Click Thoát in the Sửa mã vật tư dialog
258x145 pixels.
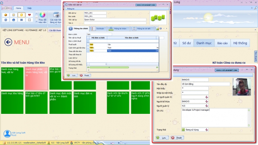[85, 75]
